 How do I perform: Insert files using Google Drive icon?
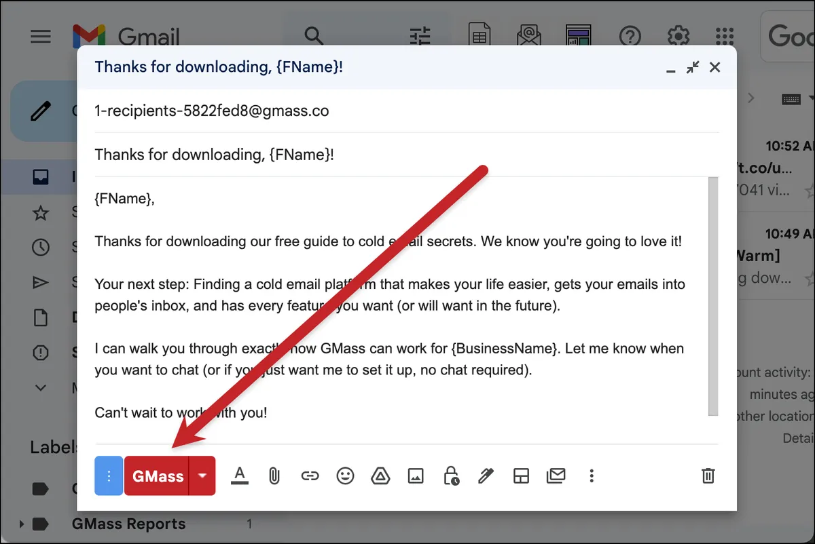click(x=380, y=476)
